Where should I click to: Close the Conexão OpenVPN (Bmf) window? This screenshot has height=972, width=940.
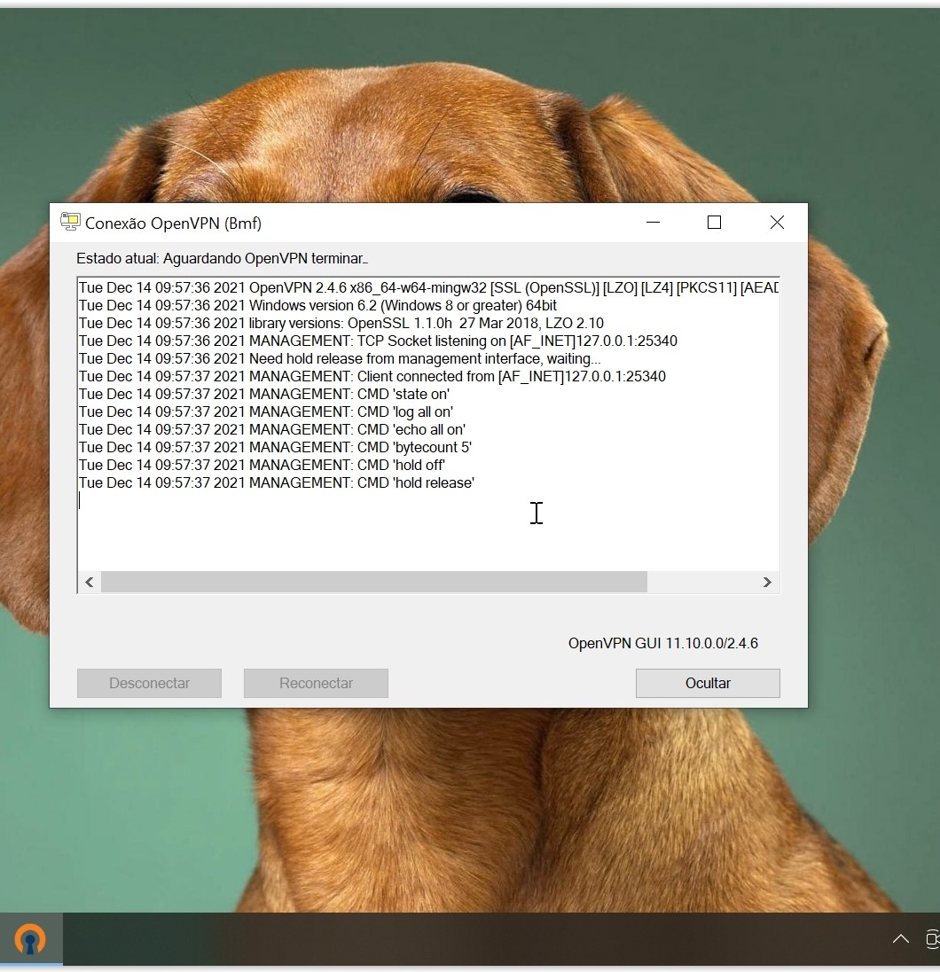click(x=777, y=222)
